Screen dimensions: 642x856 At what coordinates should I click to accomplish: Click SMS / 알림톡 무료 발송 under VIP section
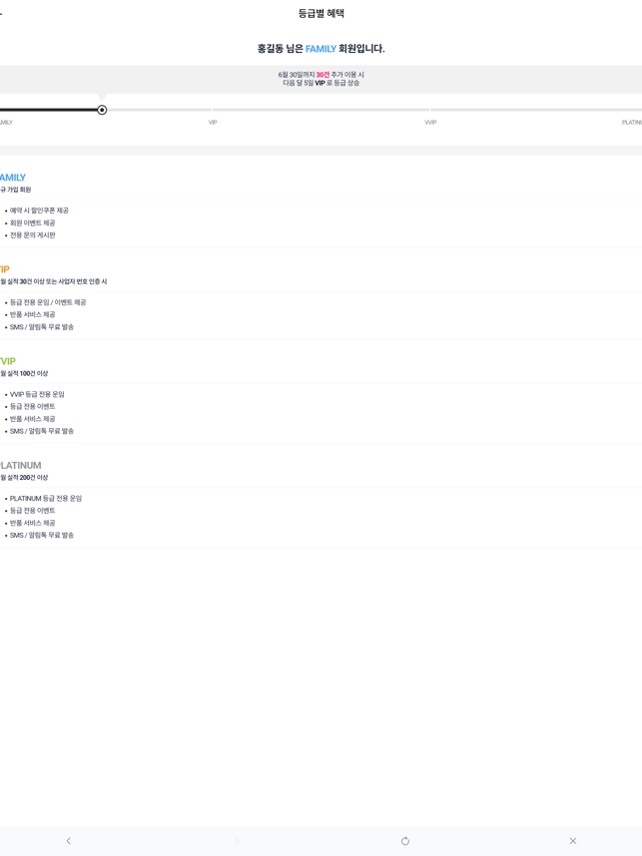[x=42, y=327]
